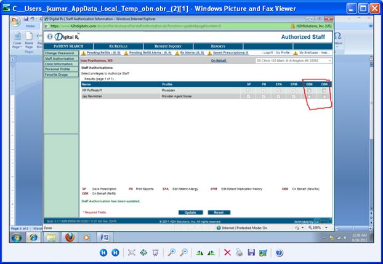383x264 pixels.
Task: Toggle the last OBR checkbox for HR Puffinstuff
Action: coord(325,90)
